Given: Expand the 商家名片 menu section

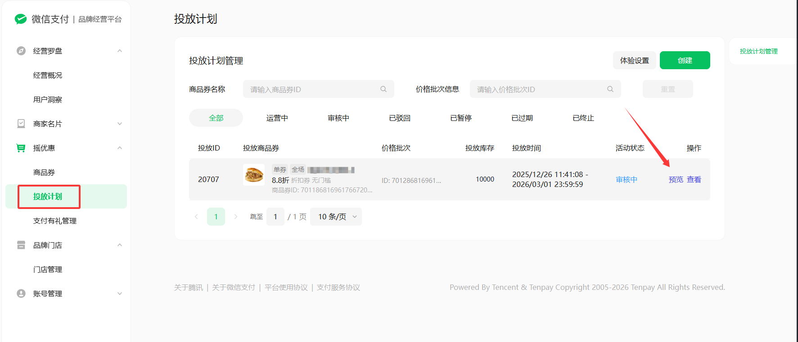Looking at the screenshot, I should 120,124.
